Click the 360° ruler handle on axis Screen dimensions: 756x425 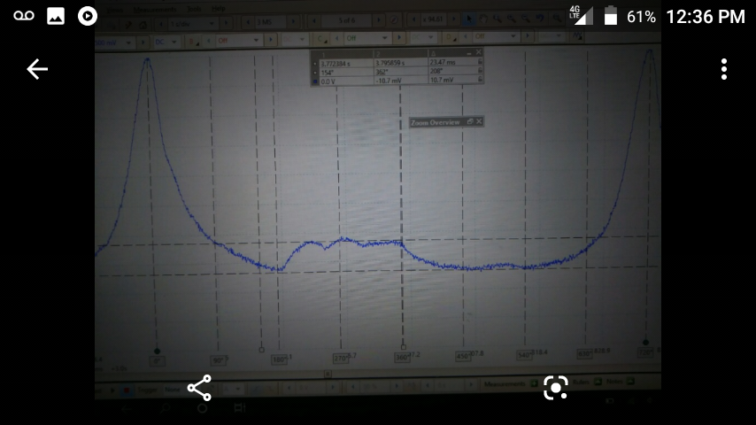click(x=404, y=346)
